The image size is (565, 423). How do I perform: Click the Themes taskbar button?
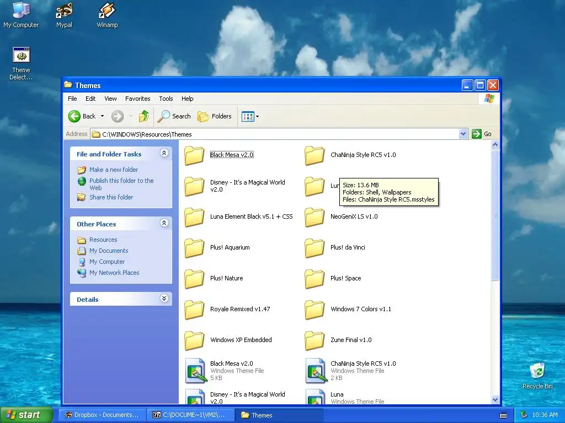tap(279, 415)
